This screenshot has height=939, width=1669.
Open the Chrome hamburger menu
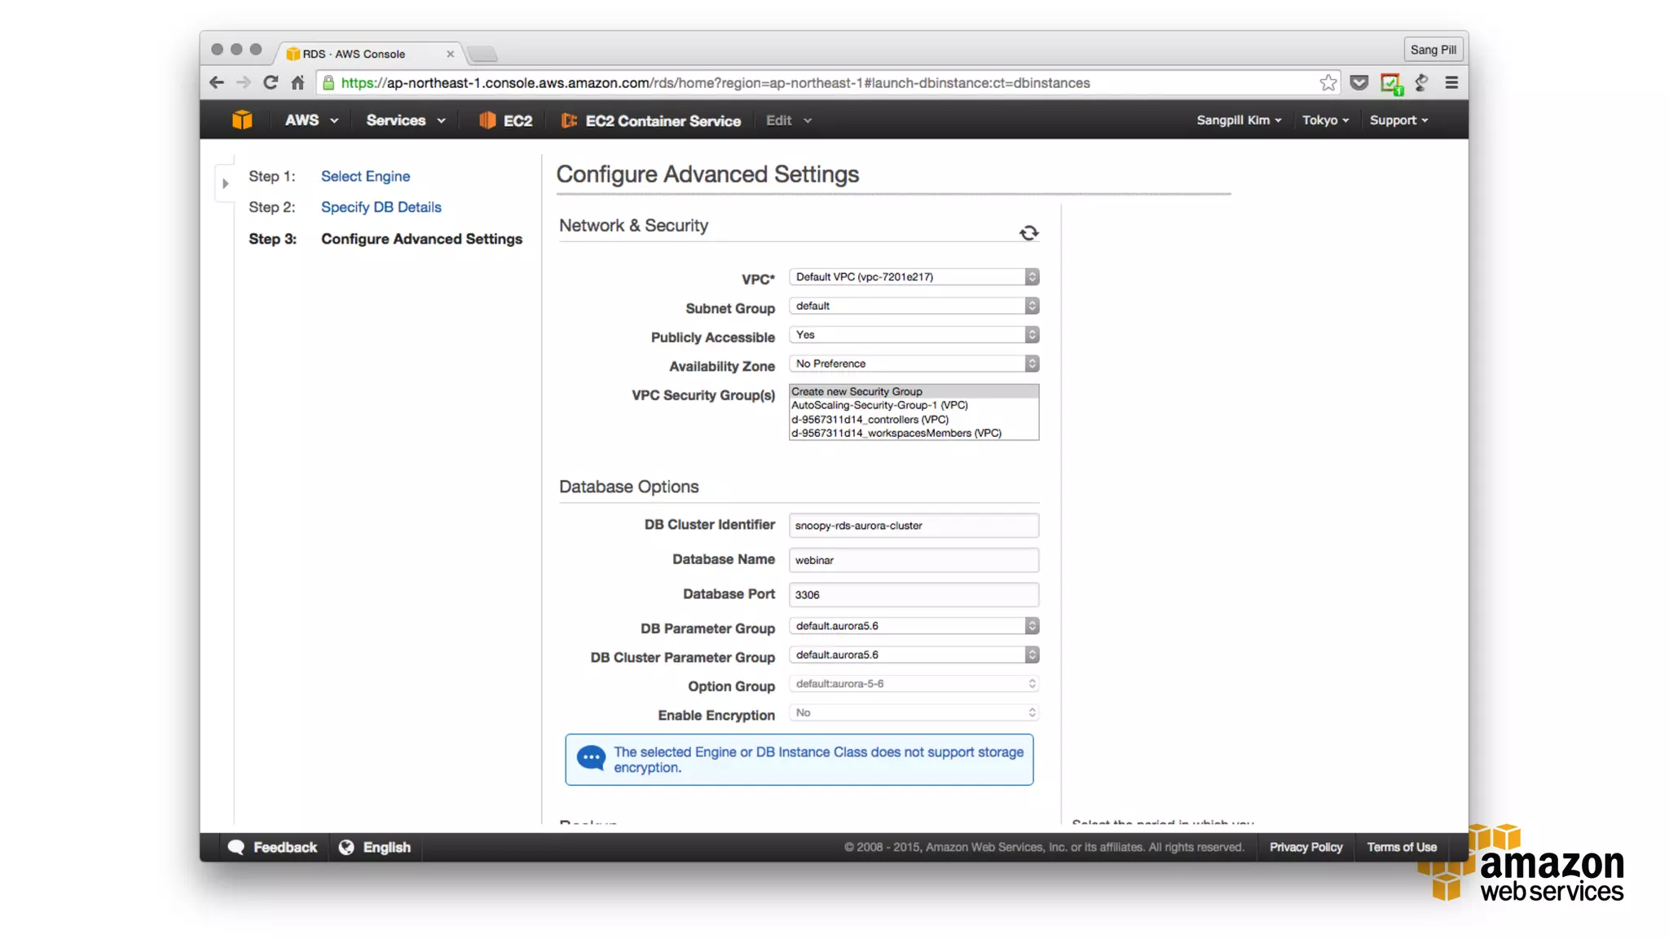click(x=1451, y=82)
